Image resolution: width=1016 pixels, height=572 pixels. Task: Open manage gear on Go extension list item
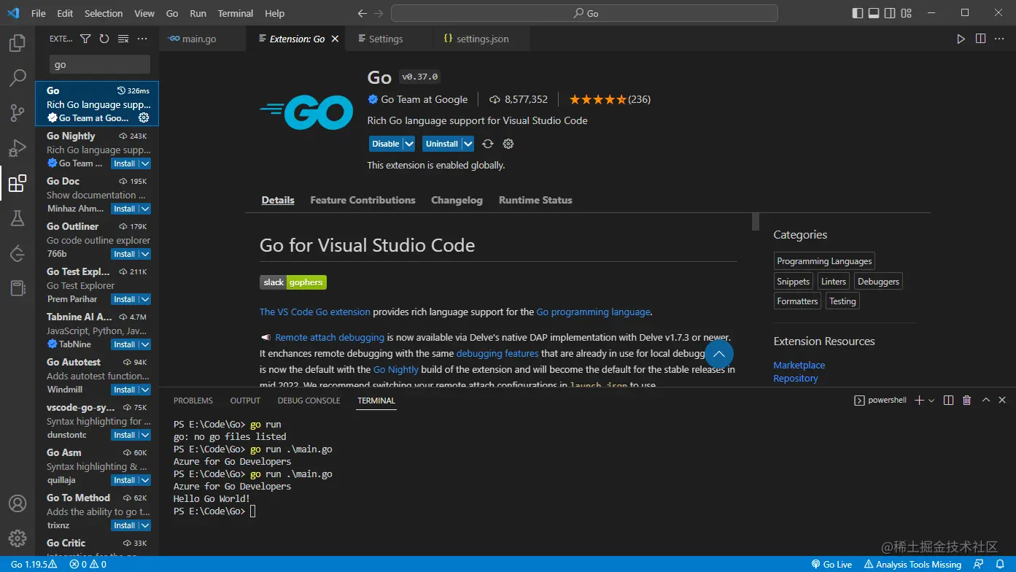pos(144,117)
